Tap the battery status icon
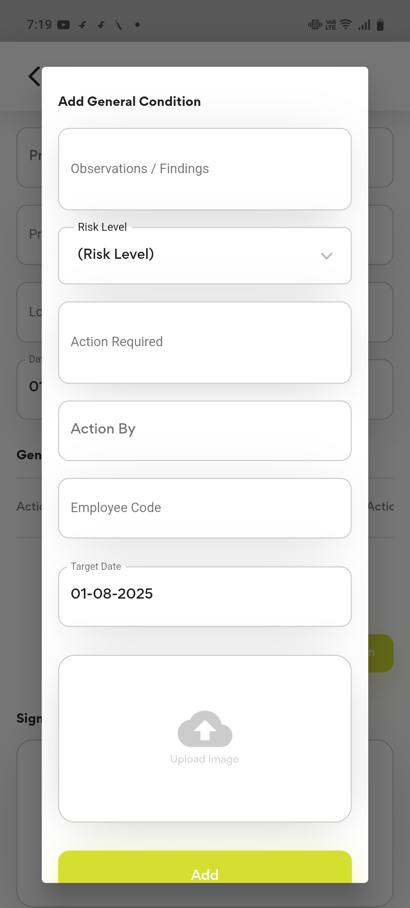The height and width of the screenshot is (908, 410). pyautogui.click(x=380, y=25)
